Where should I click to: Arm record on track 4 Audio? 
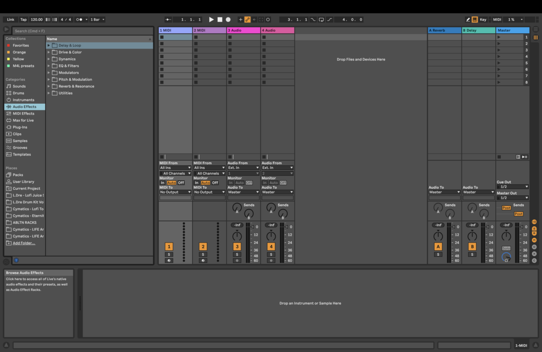click(x=271, y=260)
